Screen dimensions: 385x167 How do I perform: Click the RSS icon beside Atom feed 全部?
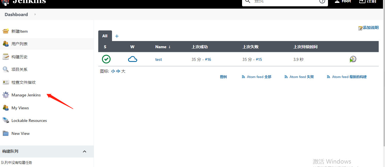(x=243, y=77)
